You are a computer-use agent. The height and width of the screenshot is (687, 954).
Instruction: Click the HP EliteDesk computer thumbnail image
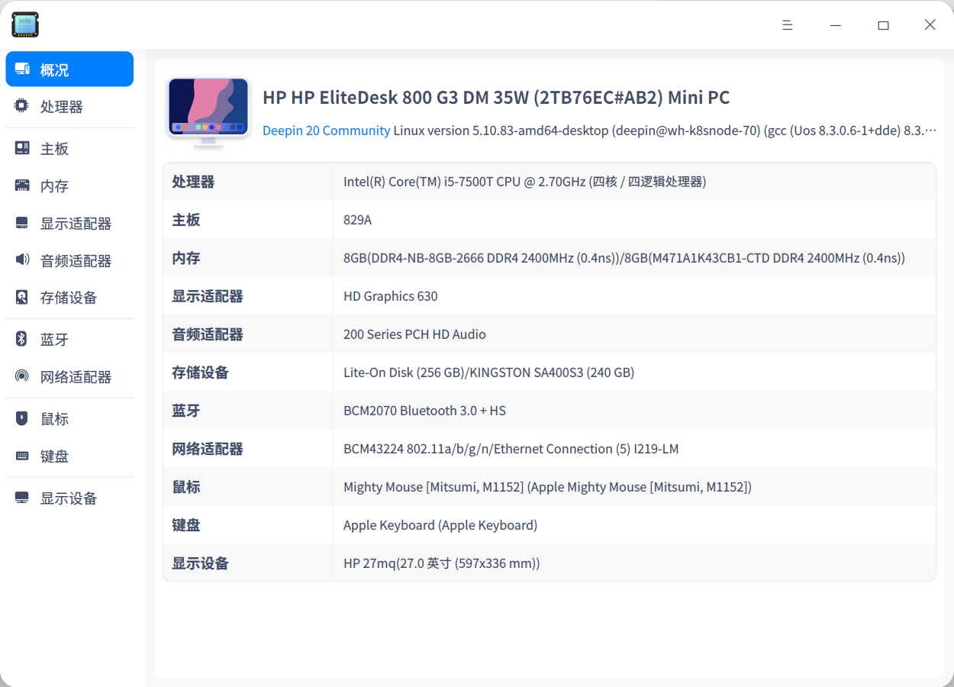(208, 110)
